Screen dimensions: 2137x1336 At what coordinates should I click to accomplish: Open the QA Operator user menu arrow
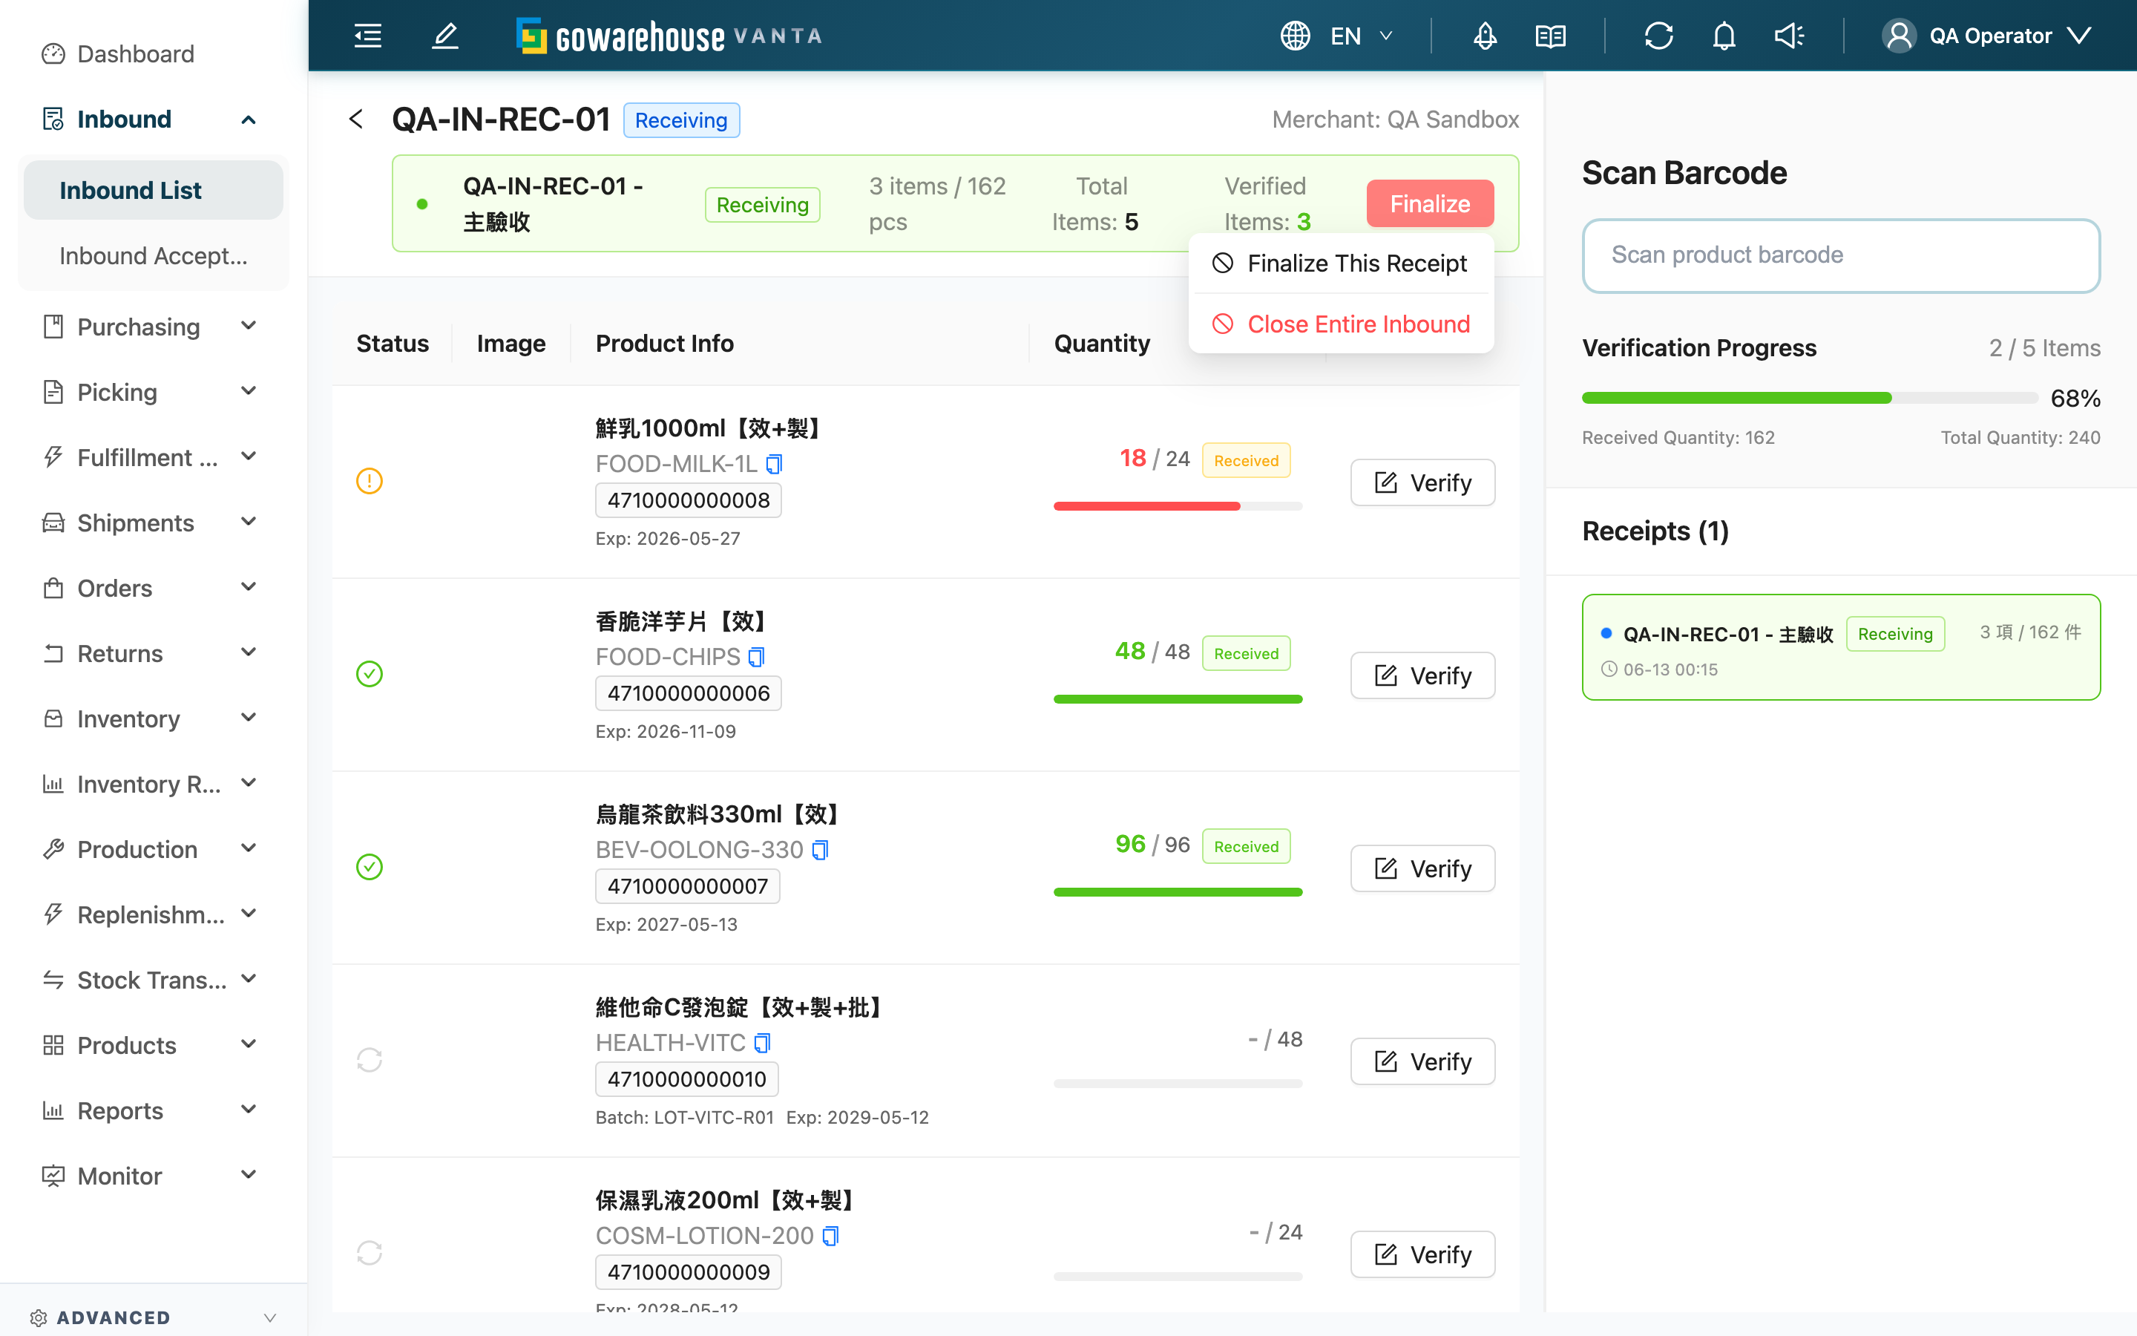point(2080,36)
